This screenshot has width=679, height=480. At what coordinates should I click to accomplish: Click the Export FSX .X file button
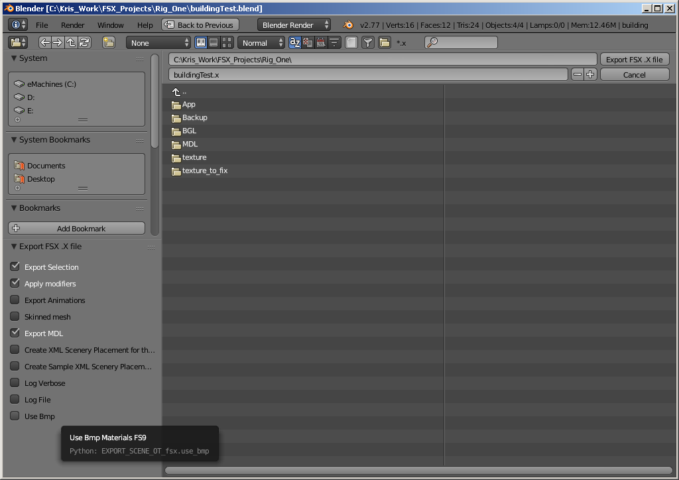click(634, 59)
